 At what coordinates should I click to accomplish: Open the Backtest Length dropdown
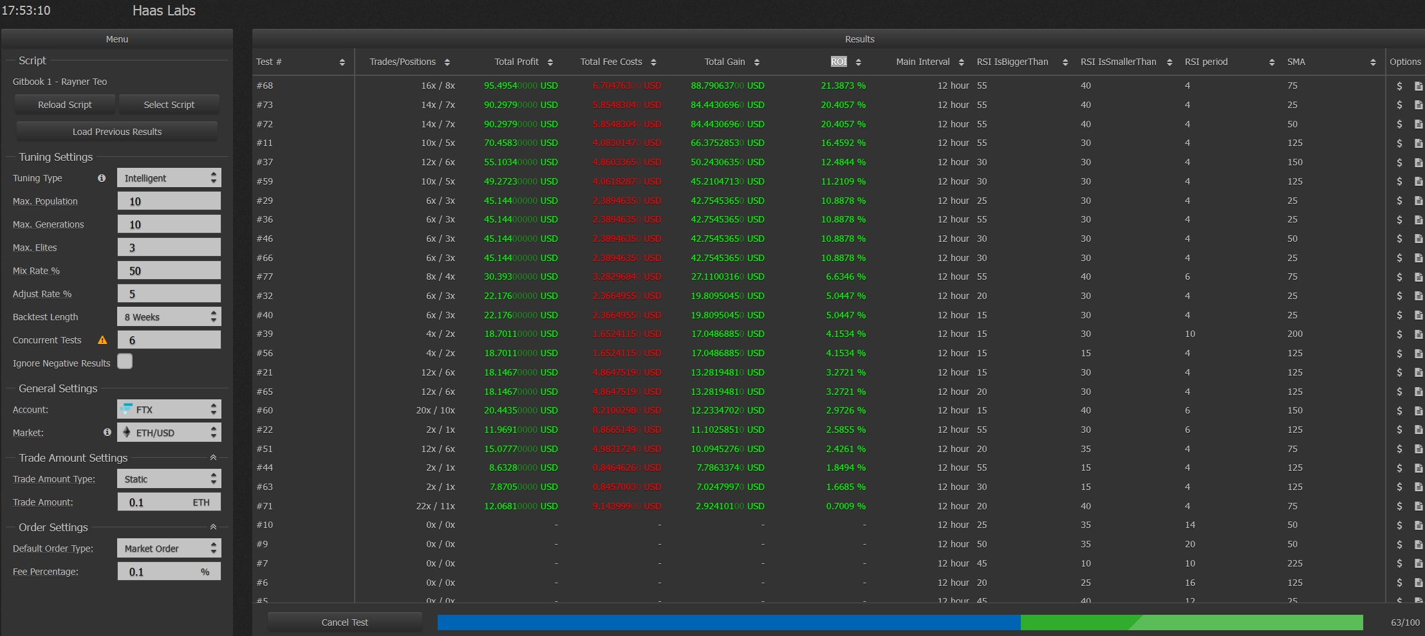click(x=169, y=317)
